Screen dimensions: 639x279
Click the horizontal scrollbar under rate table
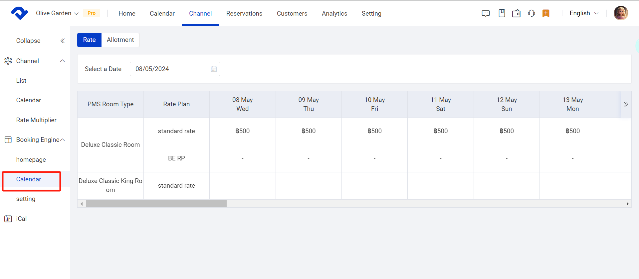click(x=156, y=204)
